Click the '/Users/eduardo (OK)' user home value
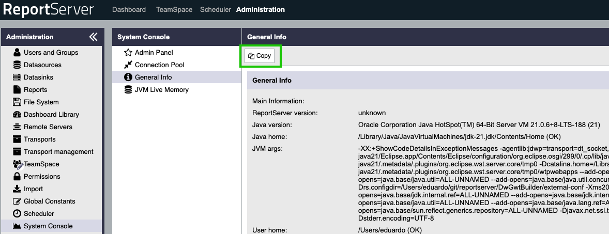Viewport: 609px width, 234px height. click(x=390, y=230)
